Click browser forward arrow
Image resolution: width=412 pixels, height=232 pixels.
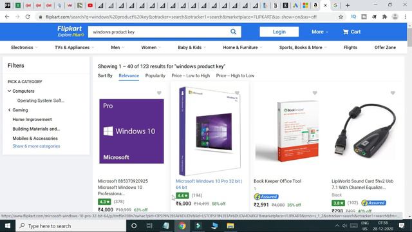tap(17, 17)
